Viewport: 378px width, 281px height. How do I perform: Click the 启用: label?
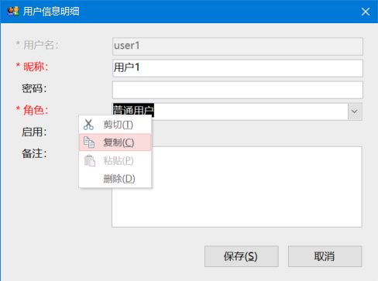34,132
